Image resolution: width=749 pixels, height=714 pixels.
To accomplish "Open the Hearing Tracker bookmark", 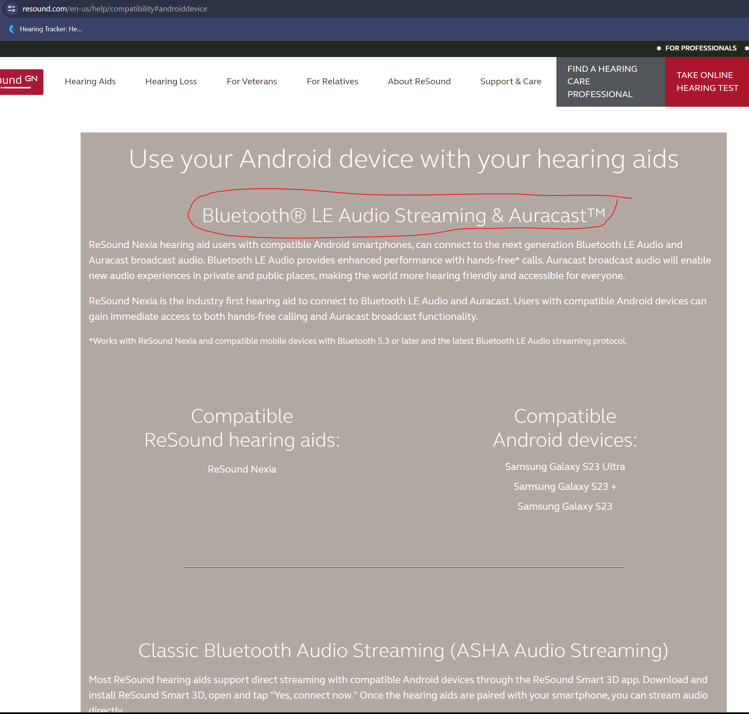I will coord(45,29).
